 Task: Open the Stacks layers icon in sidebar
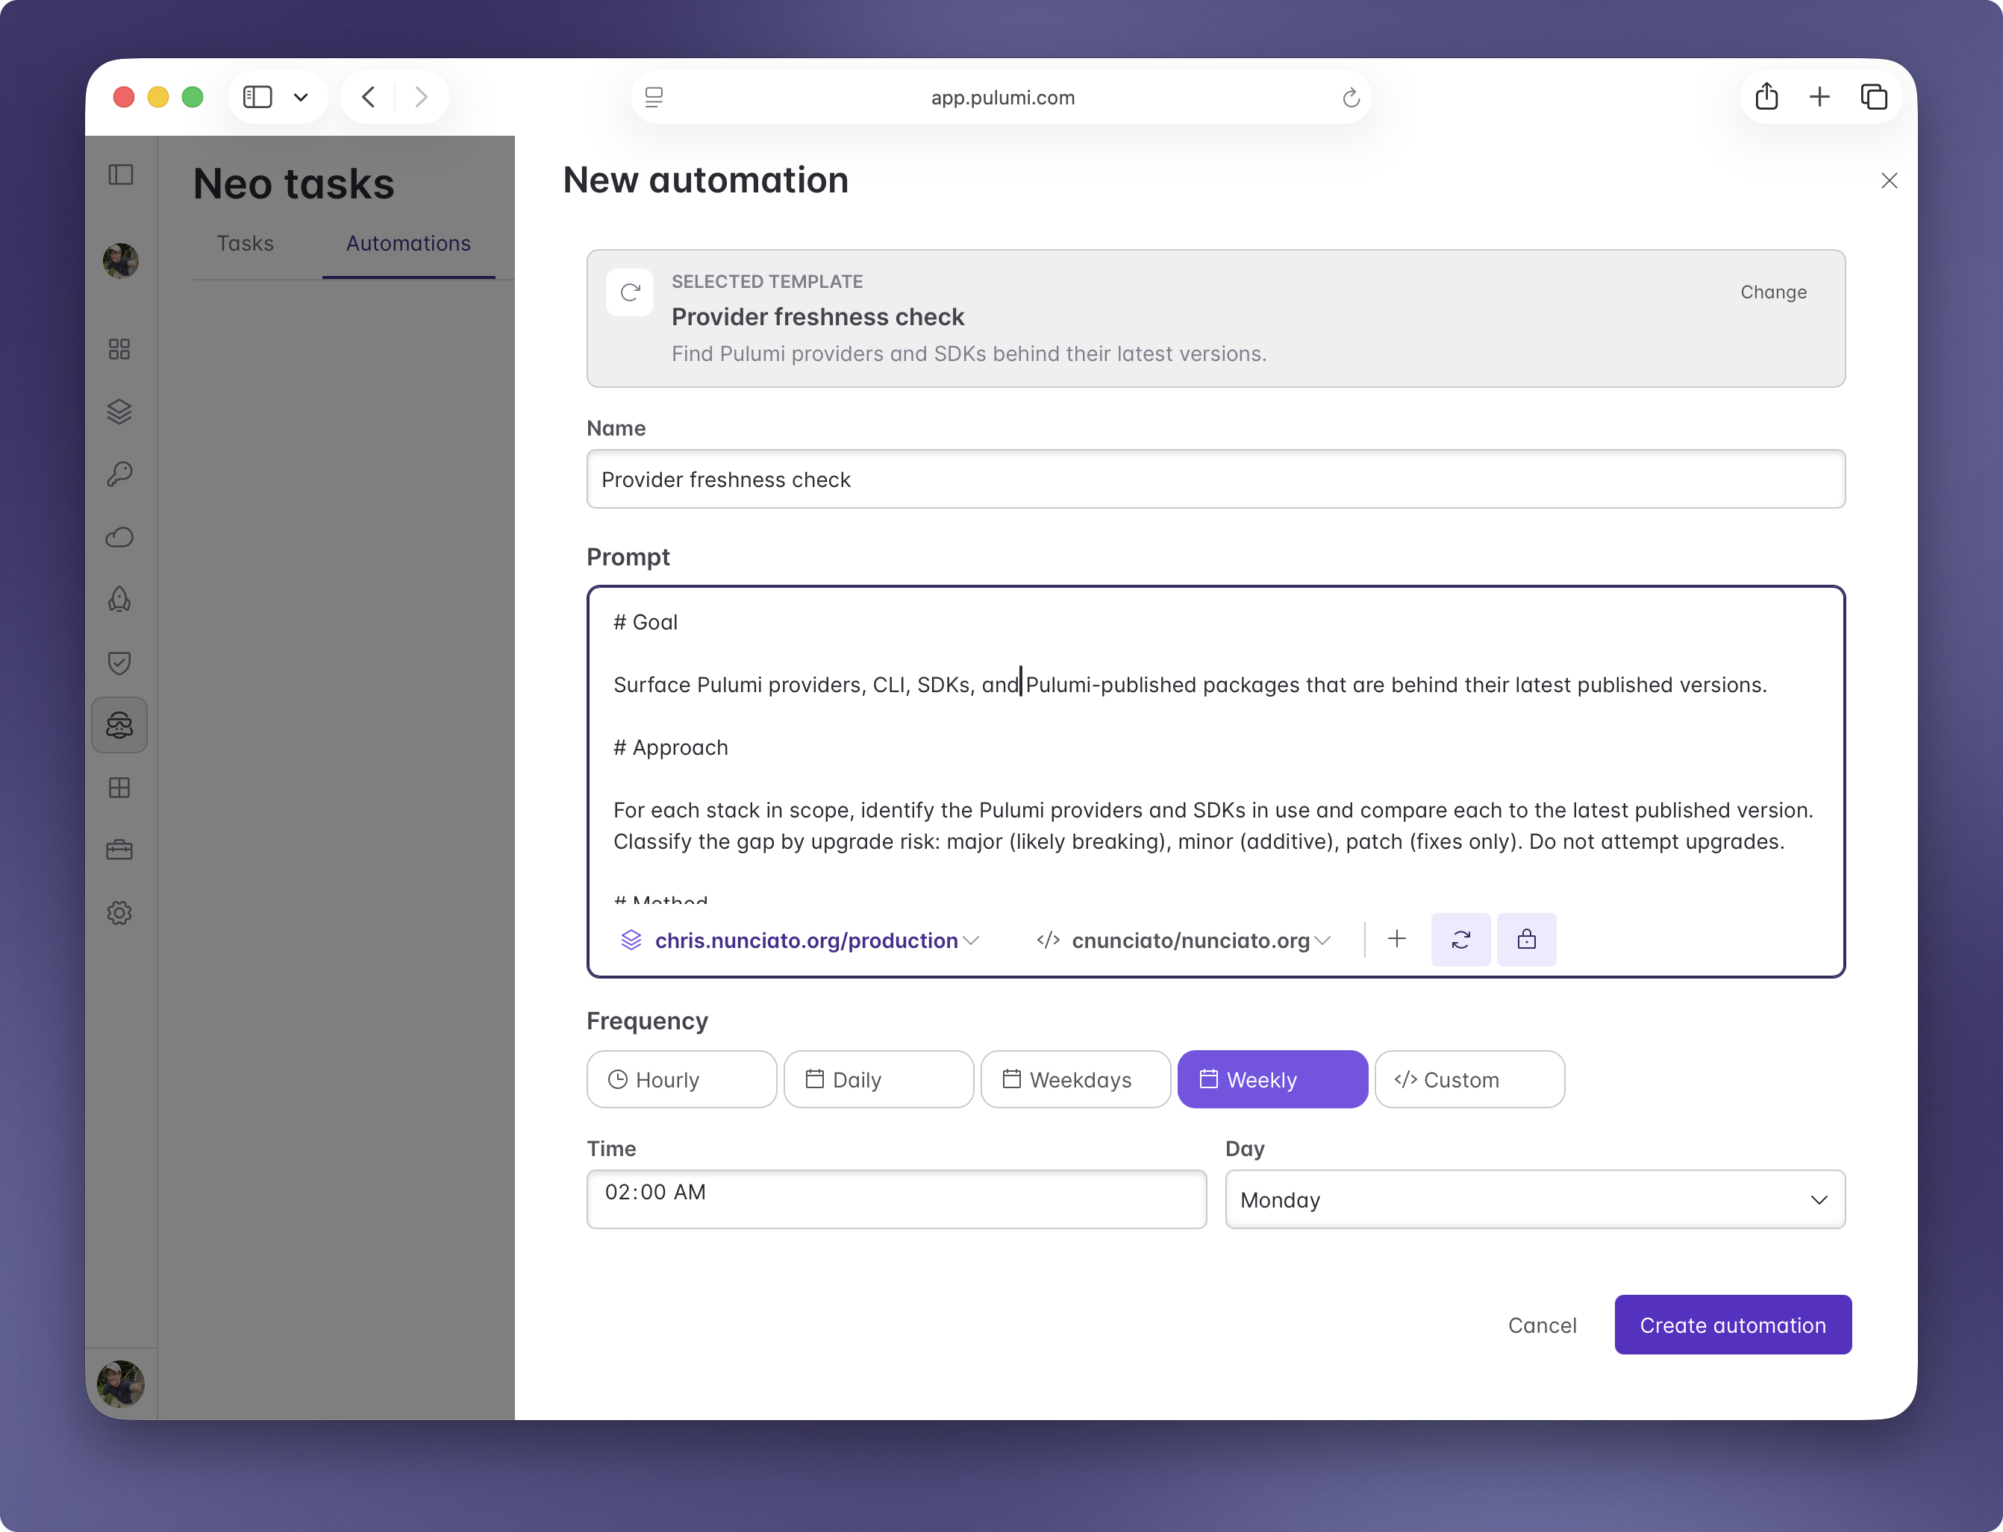click(119, 411)
